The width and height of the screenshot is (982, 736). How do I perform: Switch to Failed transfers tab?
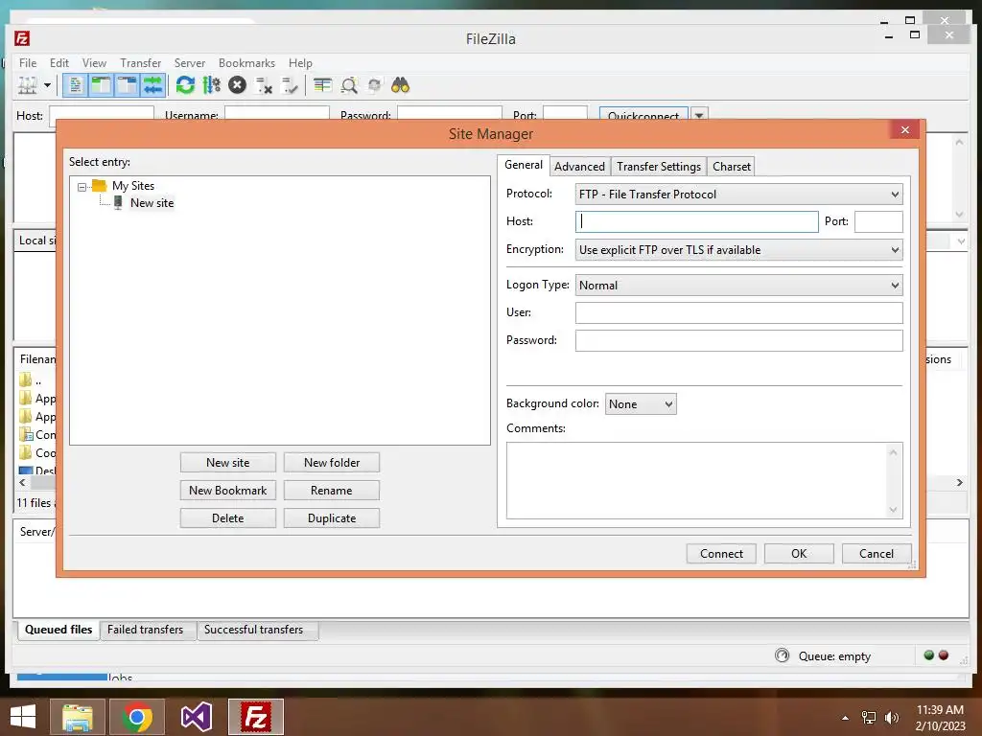[x=146, y=630]
